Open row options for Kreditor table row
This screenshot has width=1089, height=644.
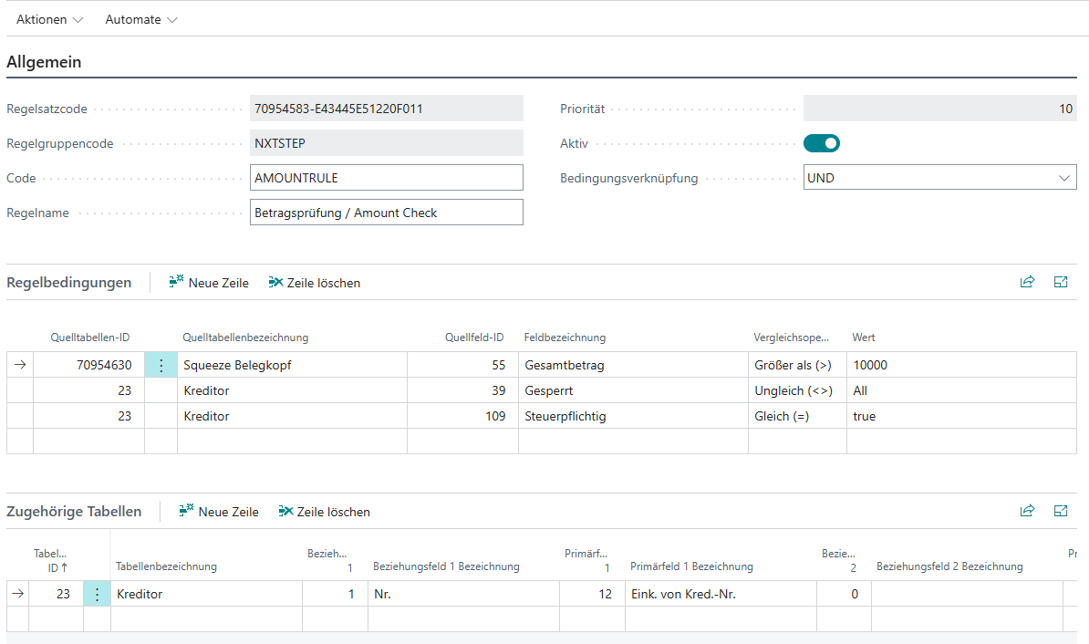click(97, 594)
